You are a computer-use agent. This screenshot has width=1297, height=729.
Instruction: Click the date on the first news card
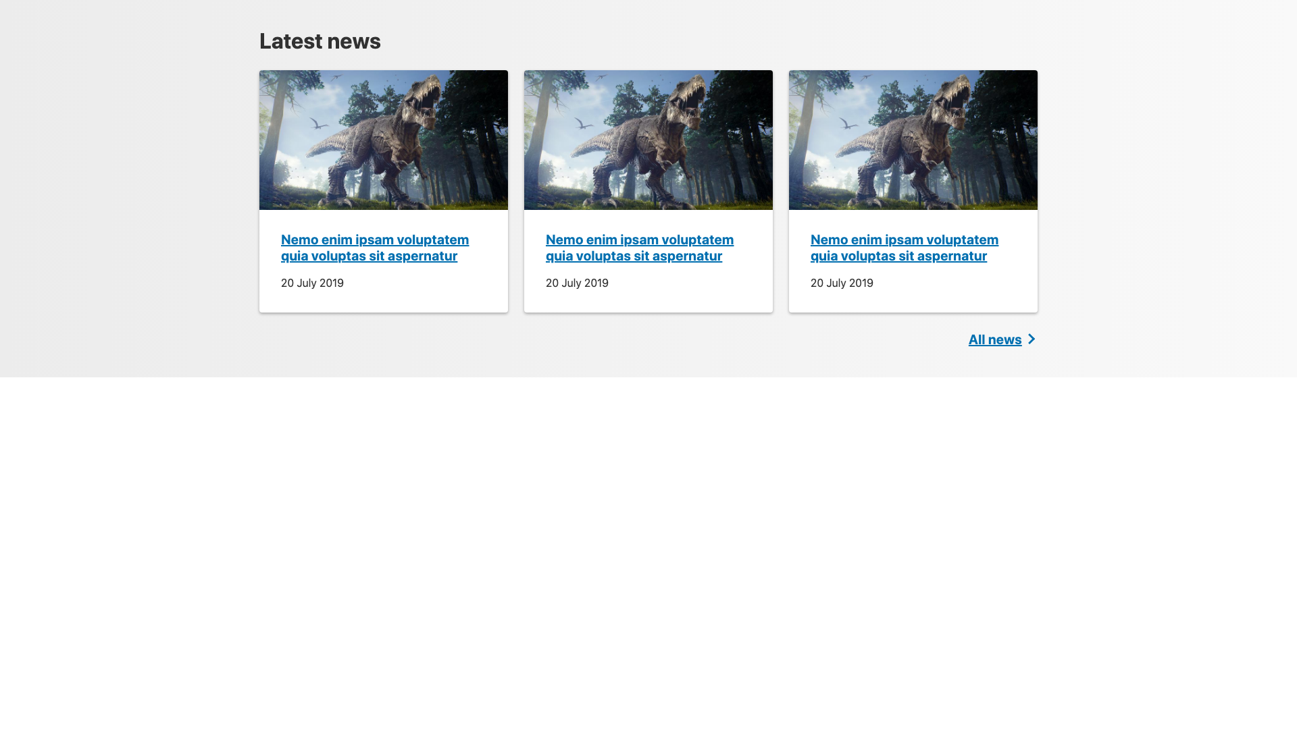[311, 283]
